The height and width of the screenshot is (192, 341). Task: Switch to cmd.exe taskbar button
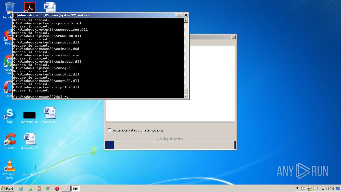(x=75, y=189)
